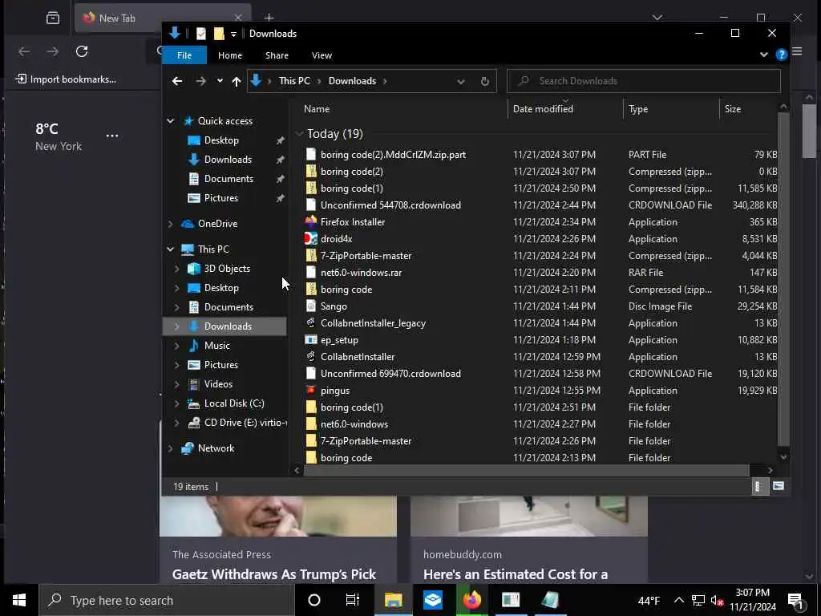The height and width of the screenshot is (616, 821).
Task: Select the 7-ZipPortable-master file folder row
Action: [366, 442]
